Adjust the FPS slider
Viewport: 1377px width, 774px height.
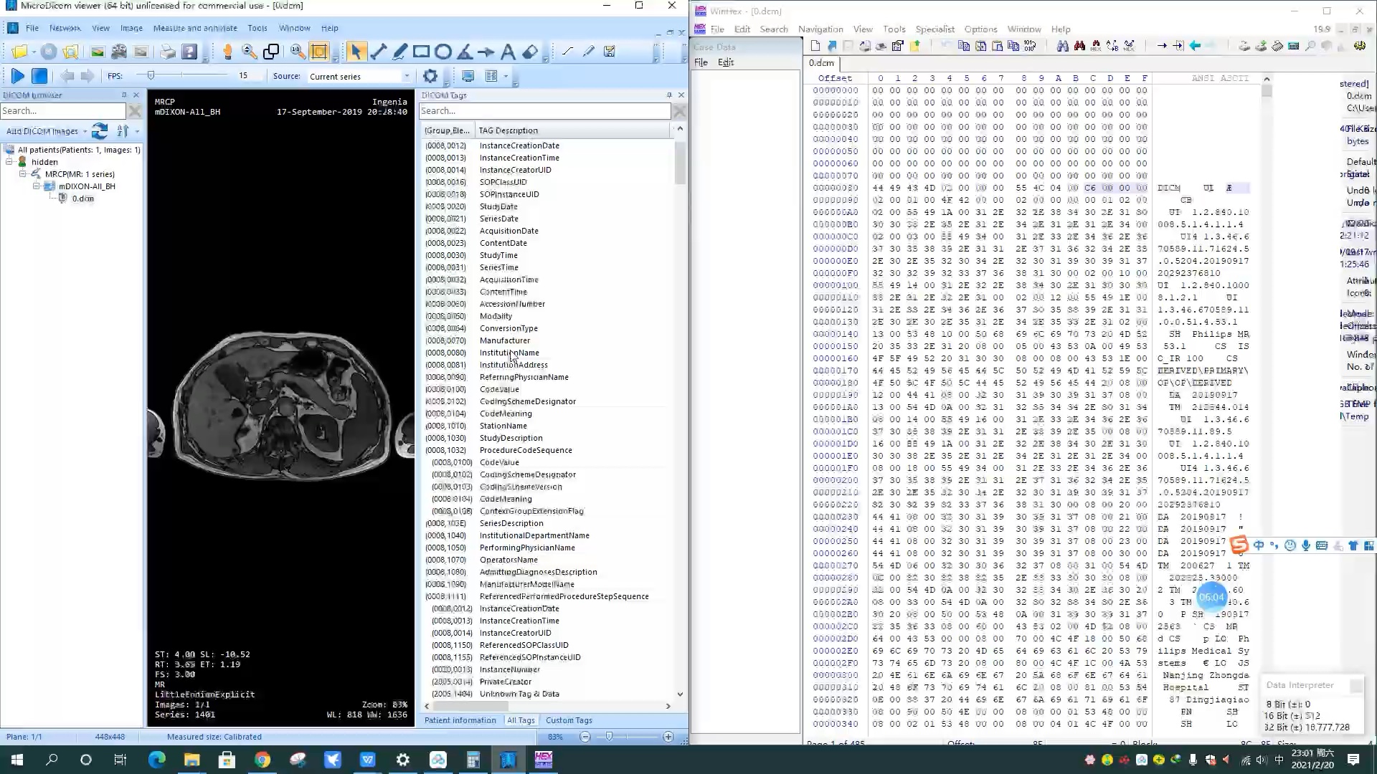point(151,75)
